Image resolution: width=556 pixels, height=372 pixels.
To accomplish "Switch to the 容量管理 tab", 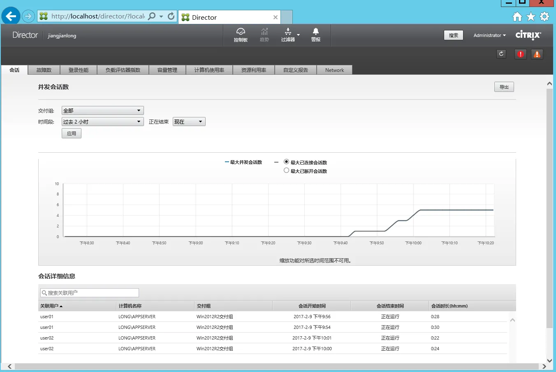I will (167, 70).
